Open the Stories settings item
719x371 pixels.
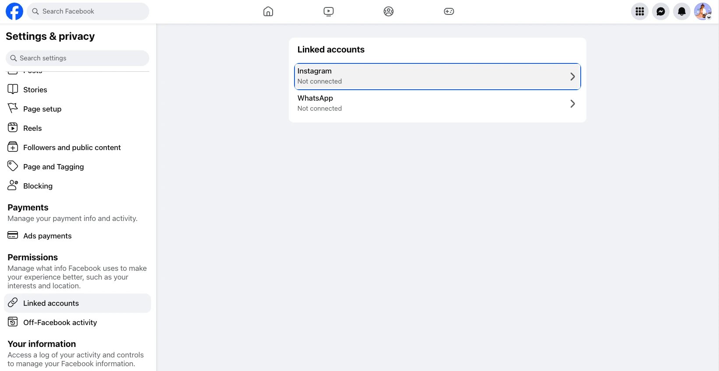(x=77, y=90)
